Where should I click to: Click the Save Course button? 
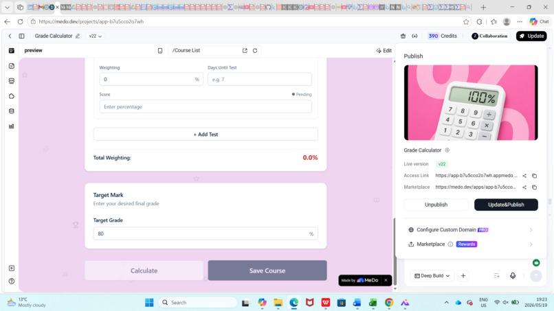(267, 270)
